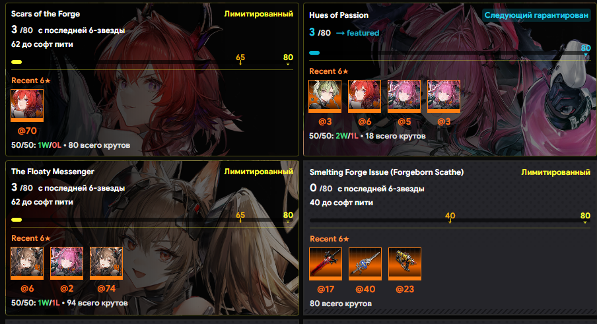This screenshot has height=324, width=597.
Task: Select pink-haired operator portrait marked @2
Action: coord(67,263)
